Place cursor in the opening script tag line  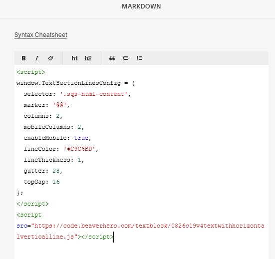[31, 72]
